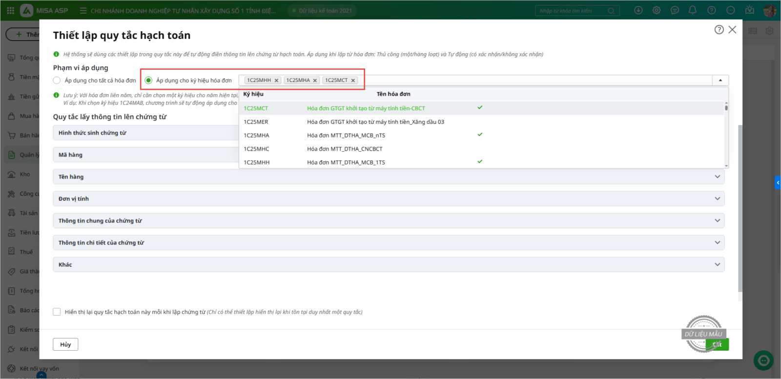Image resolution: width=781 pixels, height=379 pixels.
Task: Remove the 1C25MHH invoice symbol tag
Action: 276,80
